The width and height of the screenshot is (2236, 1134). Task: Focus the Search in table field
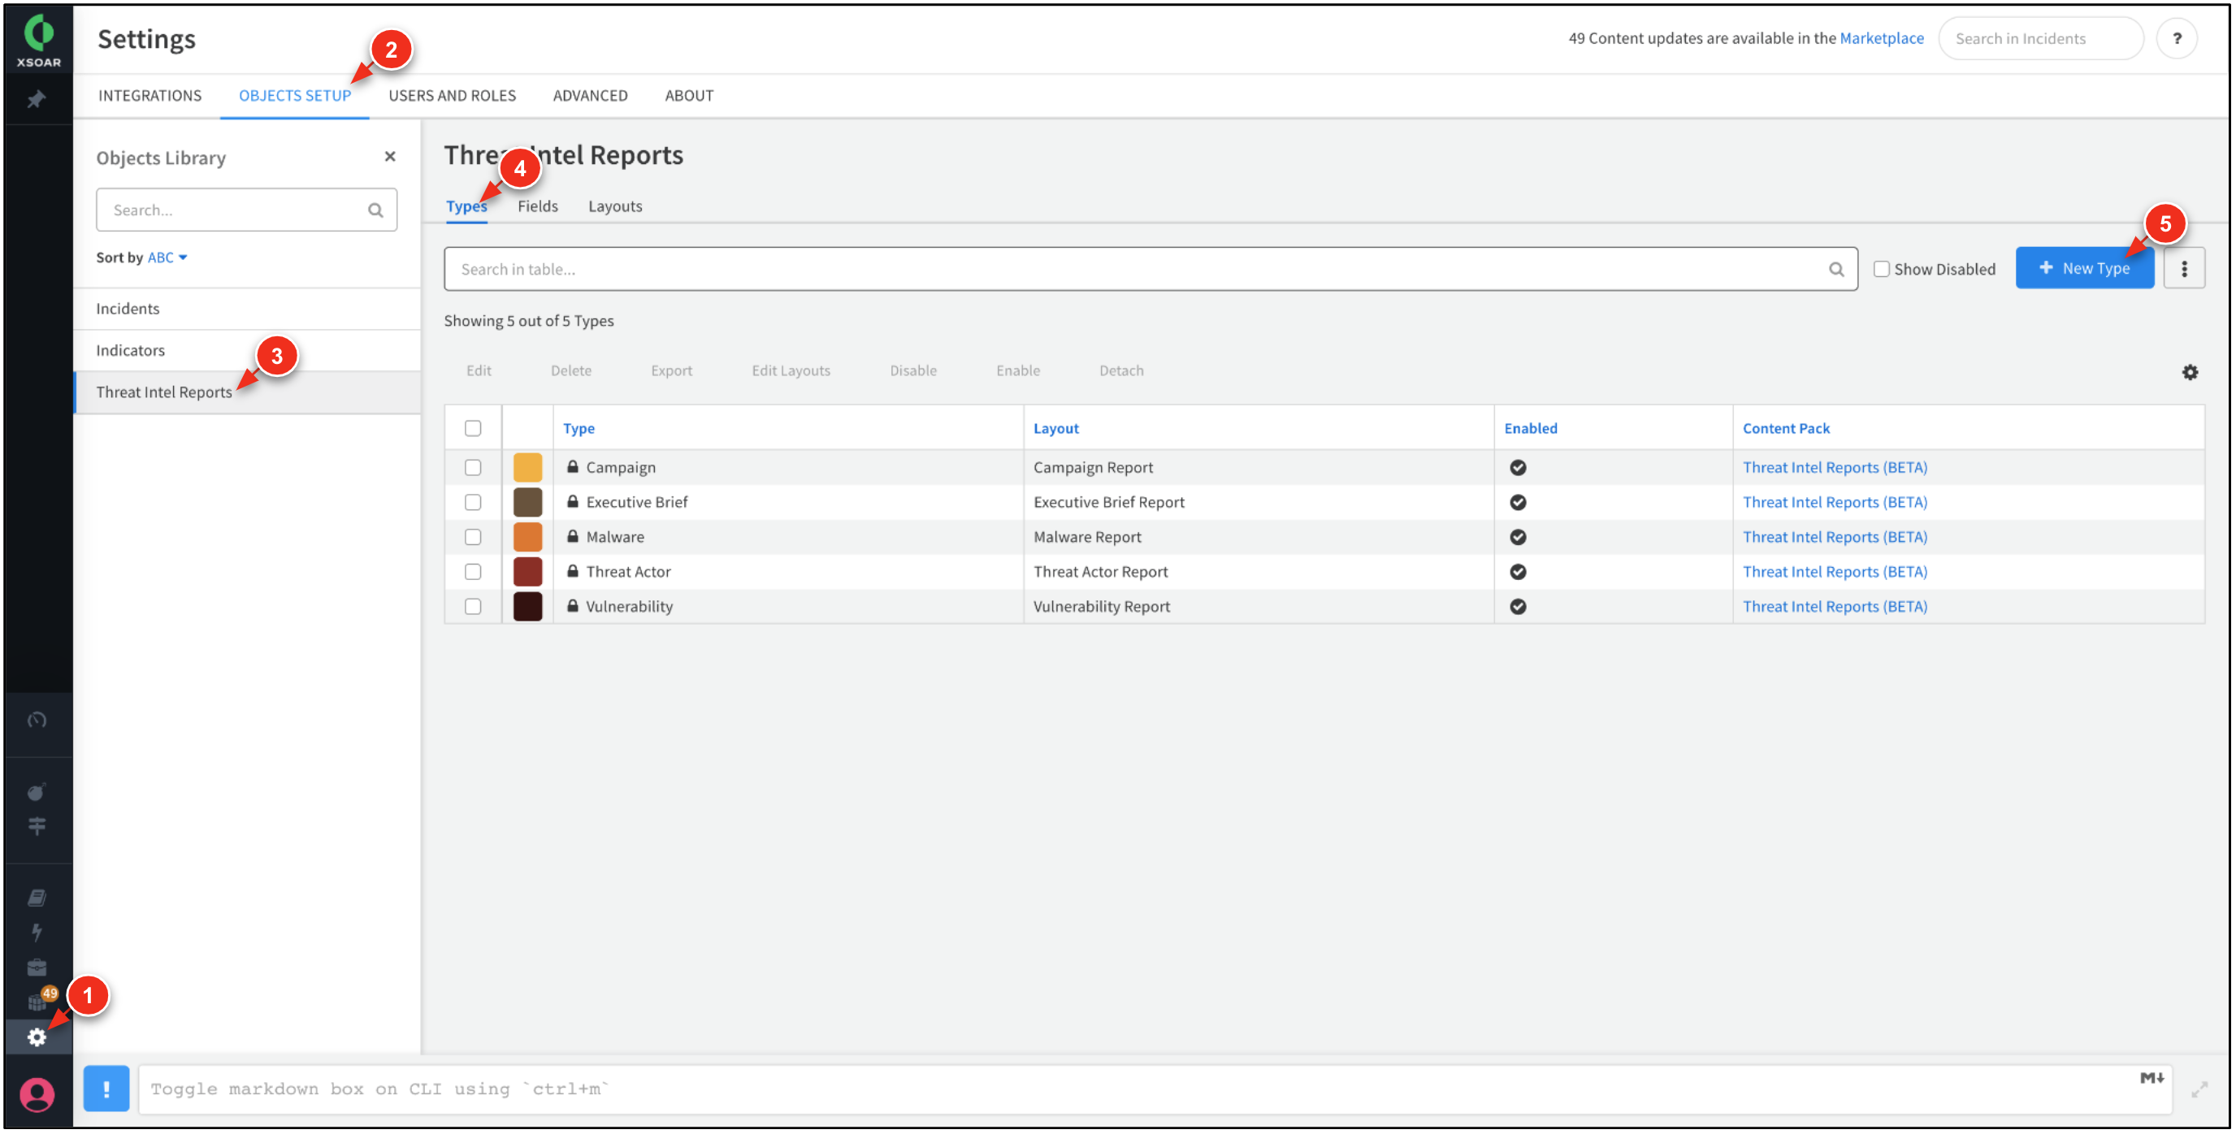(1150, 269)
